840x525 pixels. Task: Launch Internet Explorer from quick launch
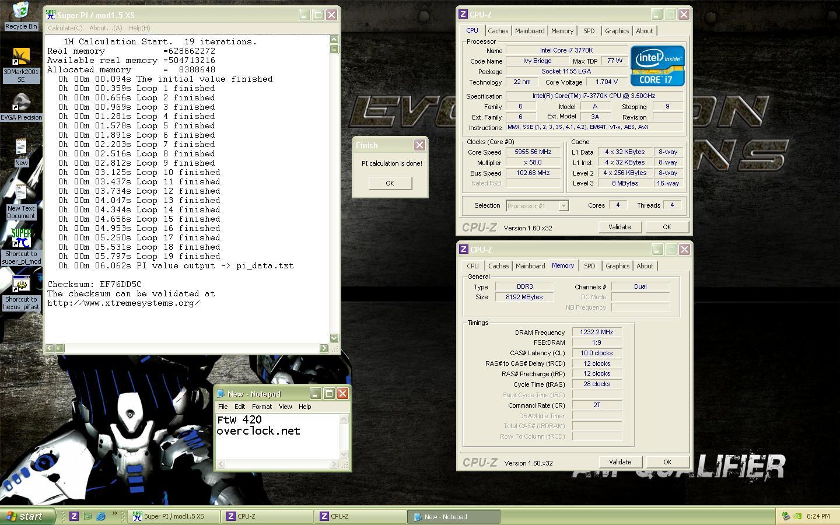[x=101, y=516]
